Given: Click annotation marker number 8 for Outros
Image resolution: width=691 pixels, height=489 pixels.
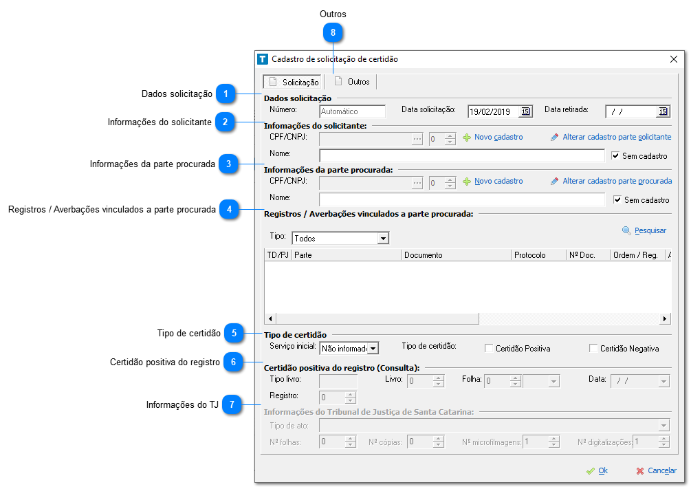Looking at the screenshot, I should (x=333, y=32).
